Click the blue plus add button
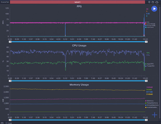The height and width of the screenshot is (124, 161). [155, 115]
